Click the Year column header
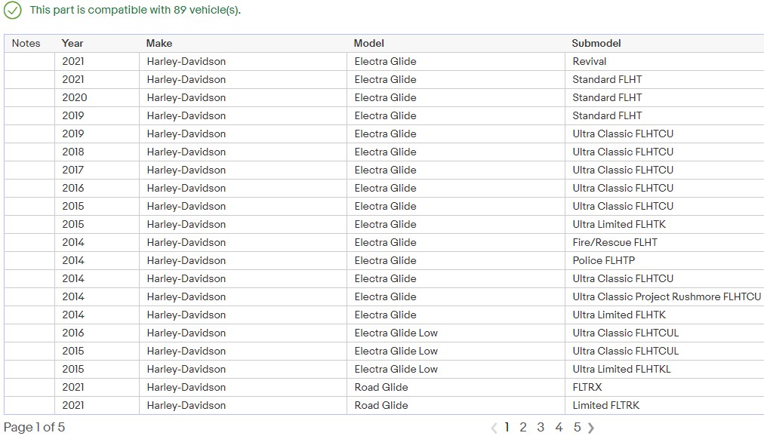 click(72, 43)
